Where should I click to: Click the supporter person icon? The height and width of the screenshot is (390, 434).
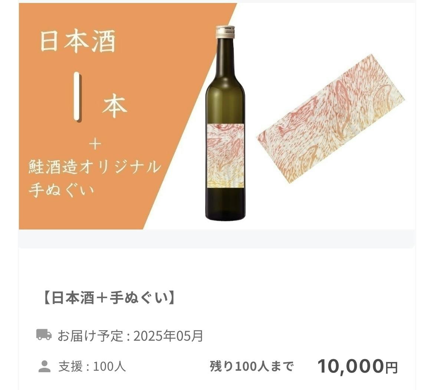coord(44,366)
